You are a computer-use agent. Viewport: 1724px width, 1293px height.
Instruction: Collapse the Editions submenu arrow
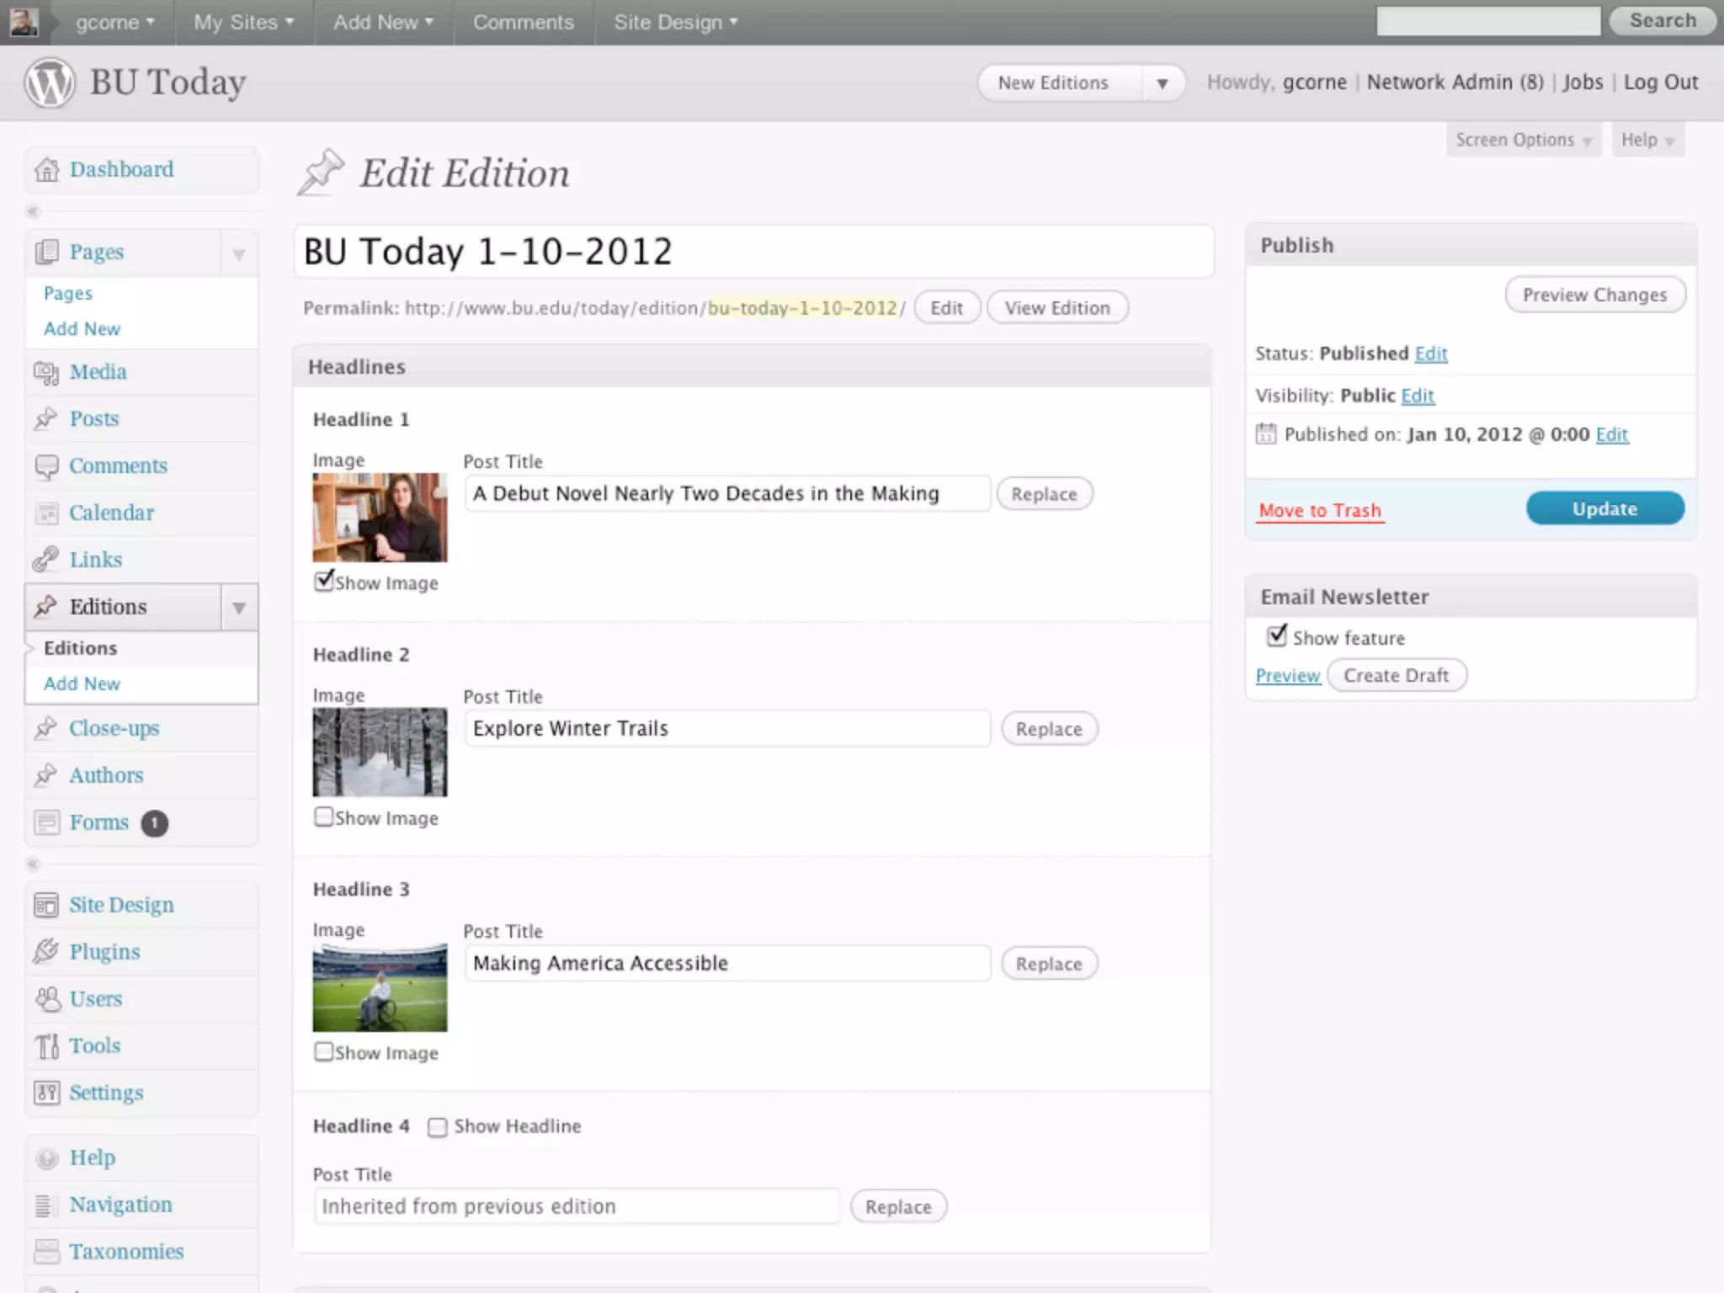pos(239,607)
